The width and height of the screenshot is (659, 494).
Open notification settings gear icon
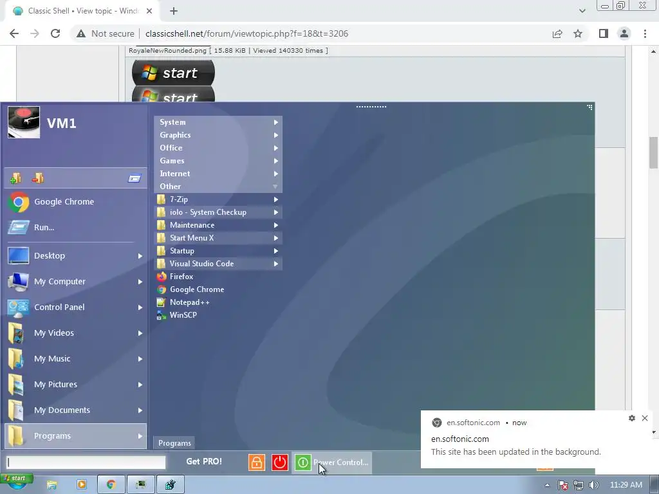632,418
